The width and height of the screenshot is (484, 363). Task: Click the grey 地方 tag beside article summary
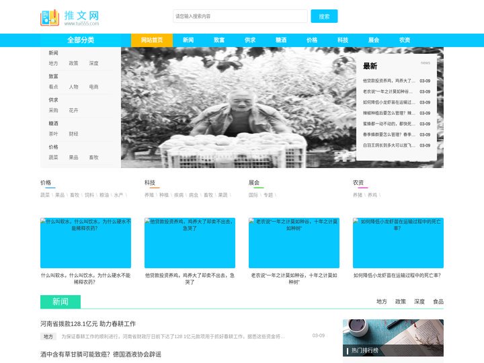tap(48, 337)
